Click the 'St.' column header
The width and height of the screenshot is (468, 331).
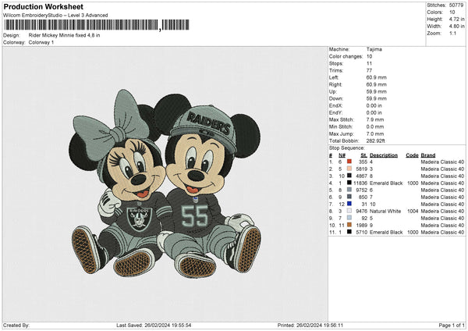(x=363, y=155)
